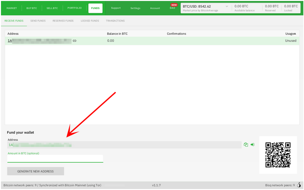Image resolution: width=304 pixels, height=190 pixels.
Task: View the Transactions tab
Action: coord(115,21)
